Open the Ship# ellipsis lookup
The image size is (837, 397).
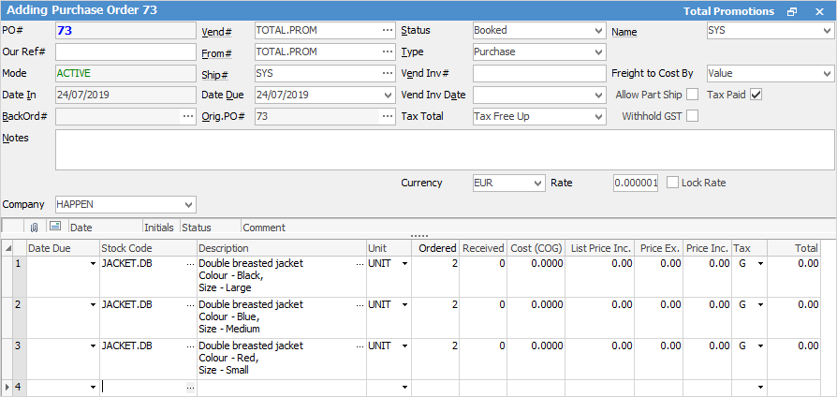(387, 74)
